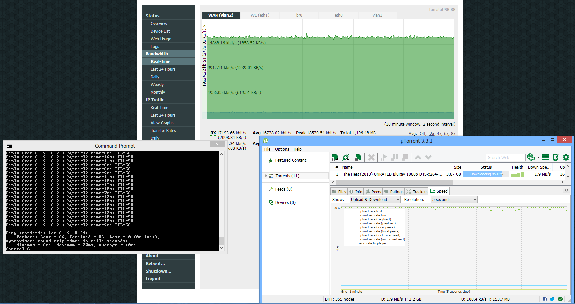Click the Add Torrent toolbar icon

point(335,157)
